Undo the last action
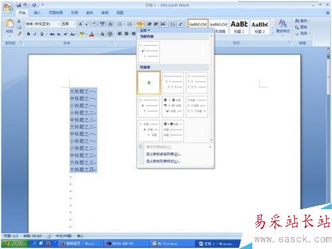This screenshot has height=249, width=332. [x=25, y=5]
